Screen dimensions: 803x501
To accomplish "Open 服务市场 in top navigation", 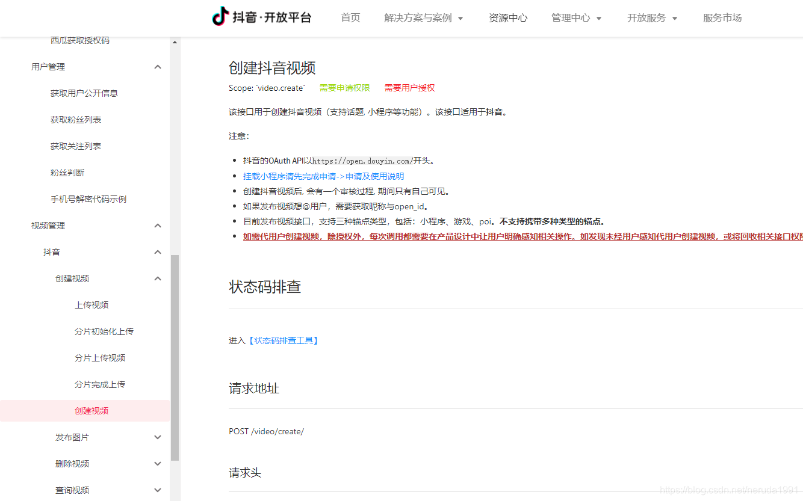I will [x=722, y=18].
